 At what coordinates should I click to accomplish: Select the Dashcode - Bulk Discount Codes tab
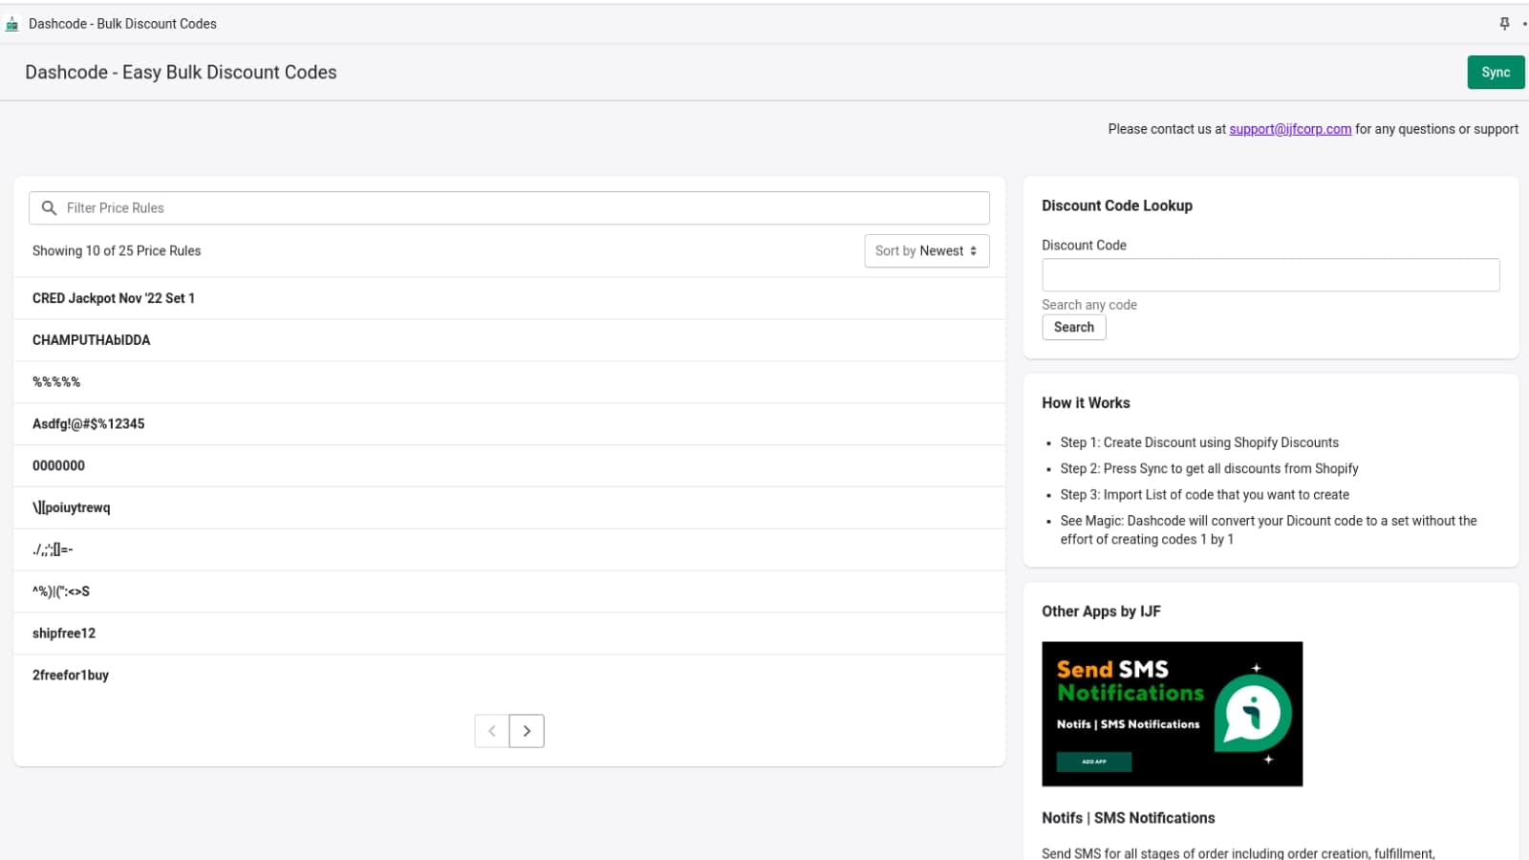pyautogui.click(x=123, y=23)
